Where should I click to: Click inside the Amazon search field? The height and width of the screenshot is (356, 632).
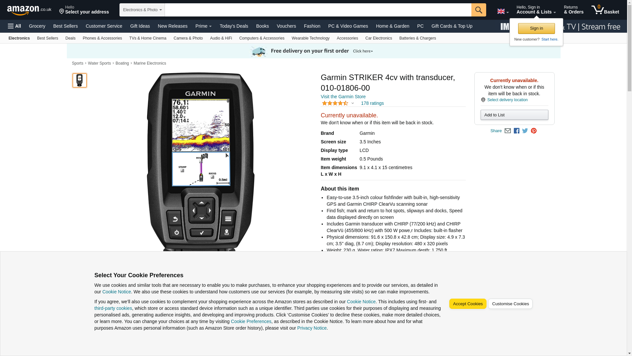point(318,10)
